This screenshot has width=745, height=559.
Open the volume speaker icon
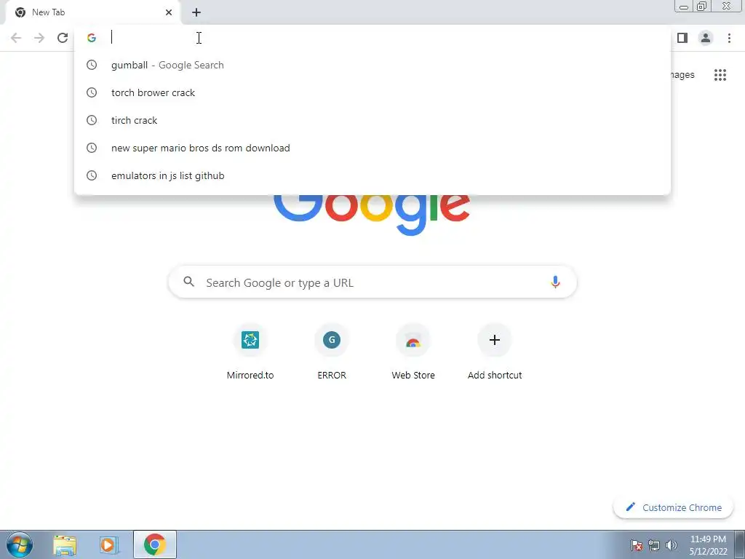tap(672, 545)
